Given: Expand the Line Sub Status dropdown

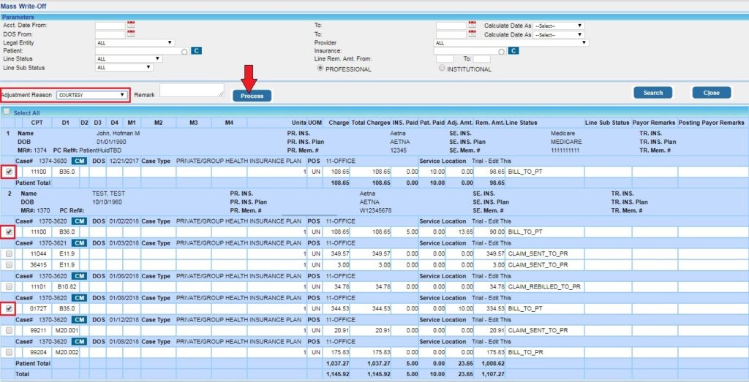Looking at the screenshot, I should [x=124, y=67].
